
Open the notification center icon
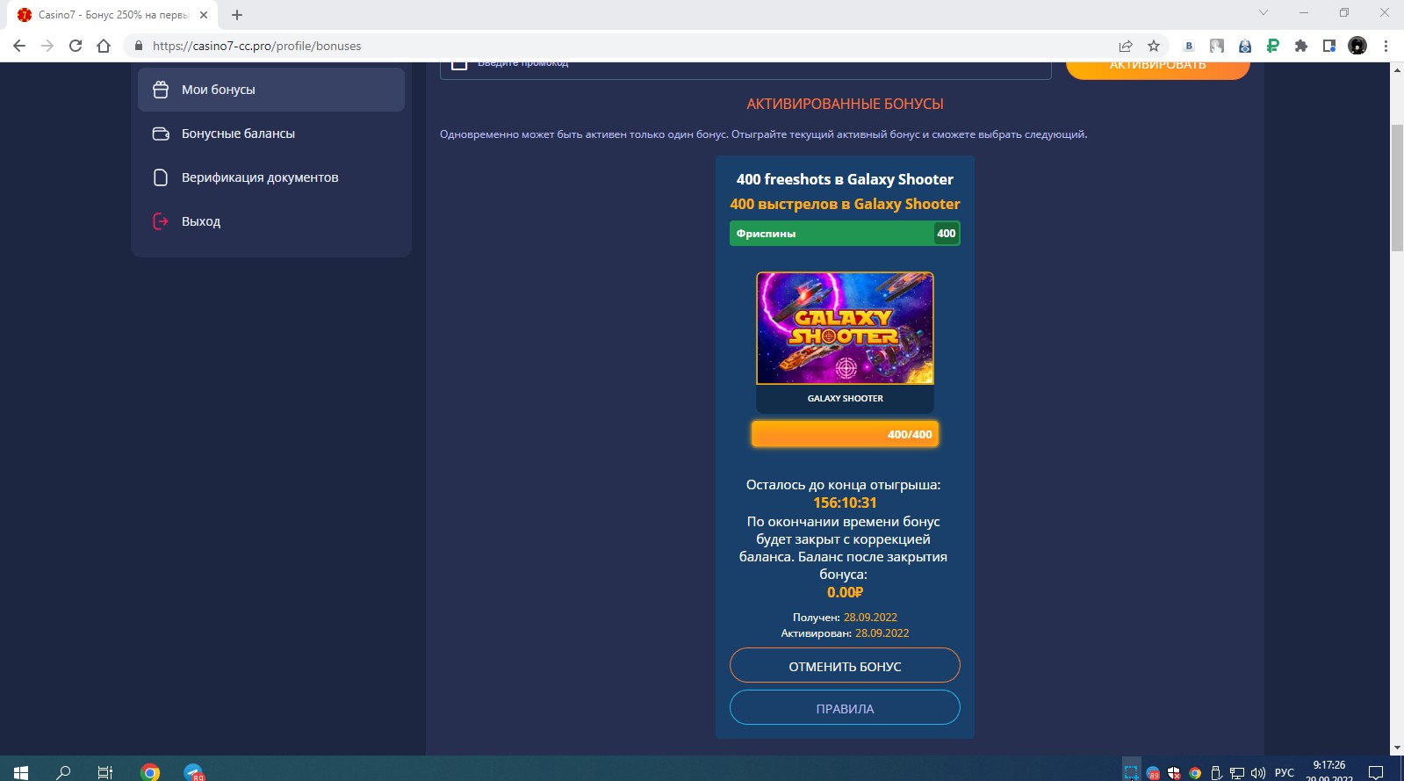[1376, 773]
